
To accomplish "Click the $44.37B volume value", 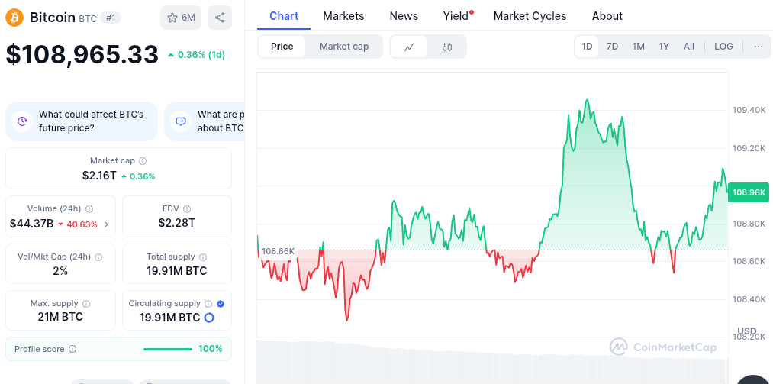I will pos(31,224).
